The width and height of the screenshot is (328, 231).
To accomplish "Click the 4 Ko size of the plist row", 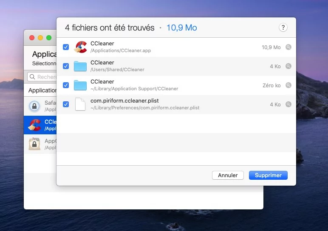I will [275, 105].
